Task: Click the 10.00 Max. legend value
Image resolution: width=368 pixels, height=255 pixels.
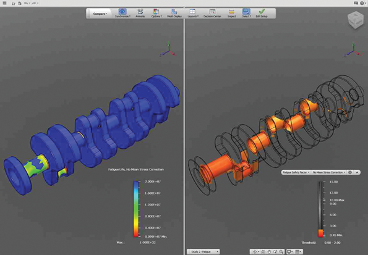Action: tap(337, 200)
